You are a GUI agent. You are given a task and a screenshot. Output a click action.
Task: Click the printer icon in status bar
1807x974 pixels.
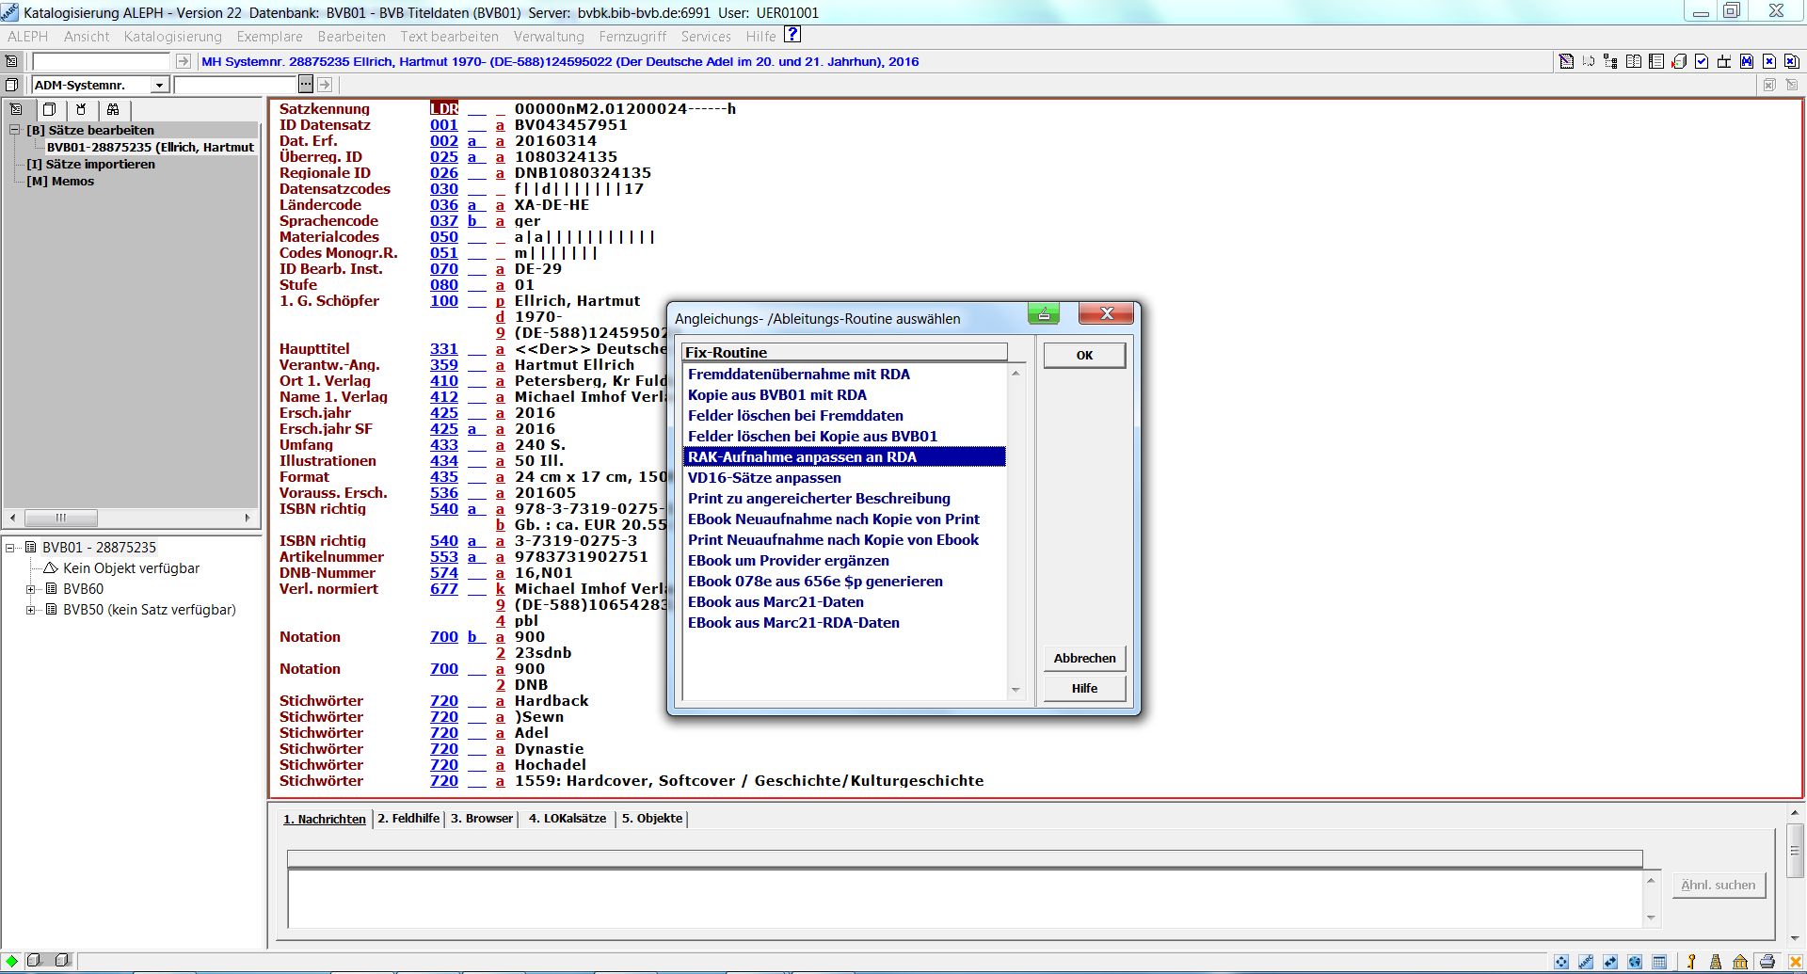click(1767, 962)
